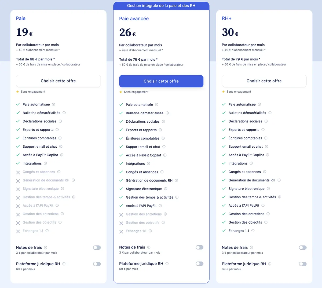The width and height of the screenshot is (322, 288).
Task: Open info for Notes de frais in Paie plan
Action: coord(46,247)
